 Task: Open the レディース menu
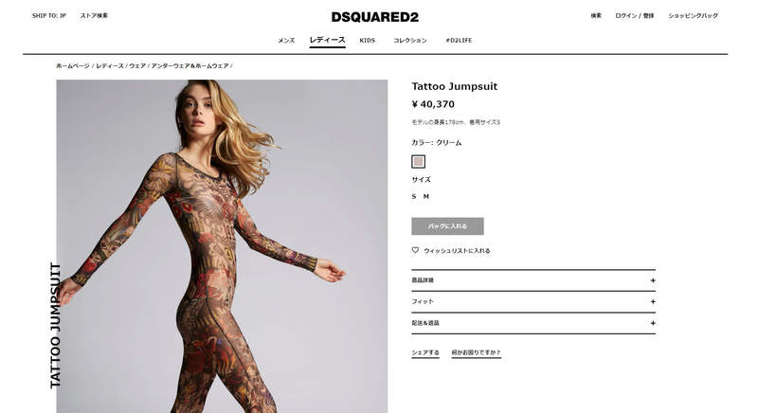tap(327, 40)
